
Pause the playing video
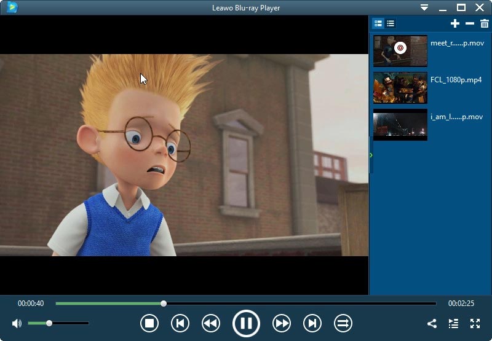coord(246,323)
